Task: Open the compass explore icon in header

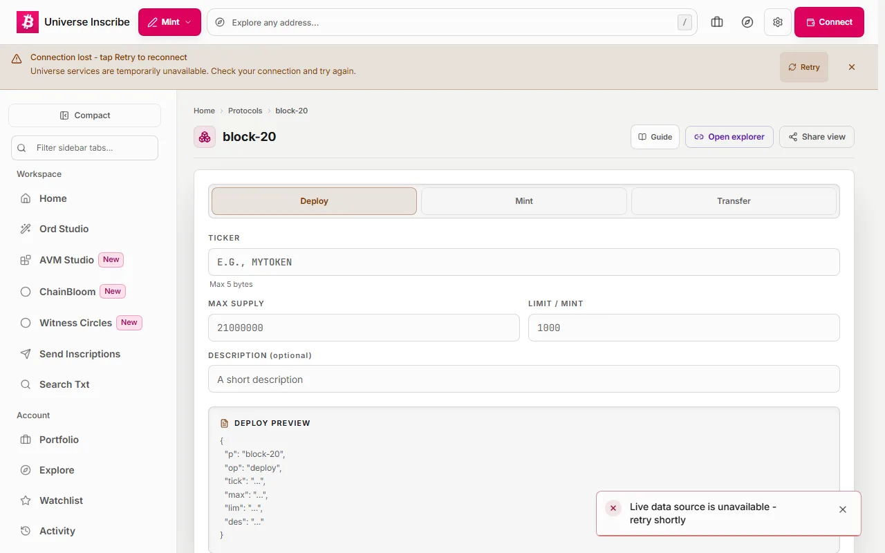Action: pyautogui.click(x=747, y=22)
